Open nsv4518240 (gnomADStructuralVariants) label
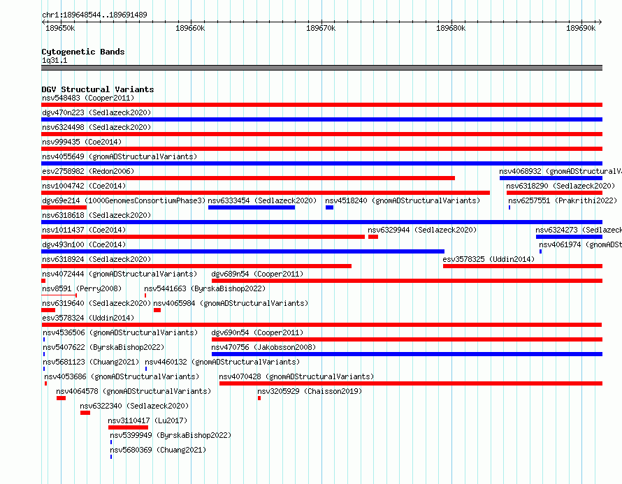The width and height of the screenshot is (622, 484). pos(403,200)
